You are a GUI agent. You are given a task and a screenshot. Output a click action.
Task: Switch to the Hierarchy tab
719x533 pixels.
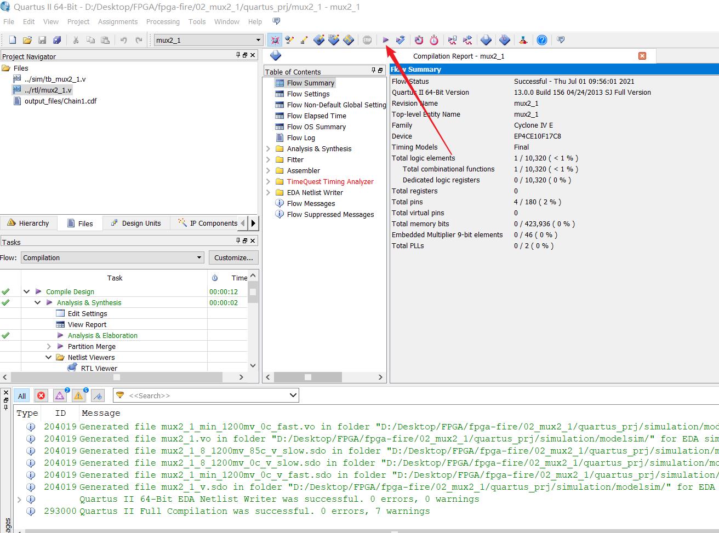tap(28, 223)
